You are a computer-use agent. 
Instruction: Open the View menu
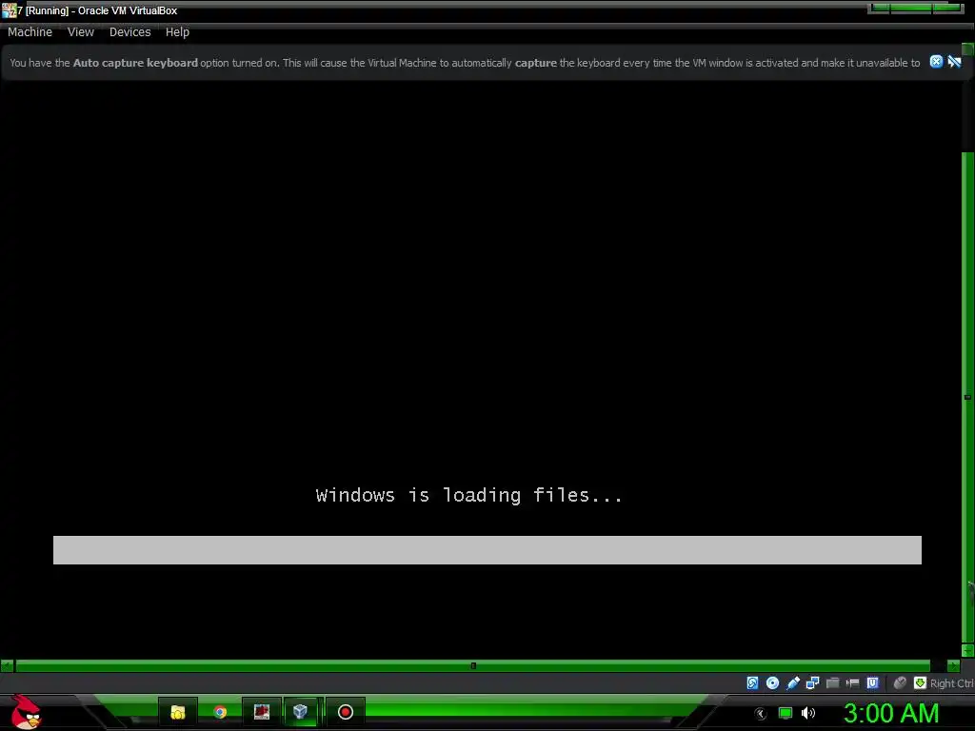coord(81,32)
